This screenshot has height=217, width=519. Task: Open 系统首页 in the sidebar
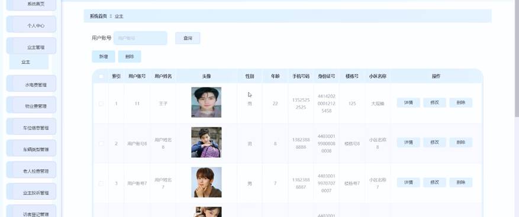tap(31, 5)
